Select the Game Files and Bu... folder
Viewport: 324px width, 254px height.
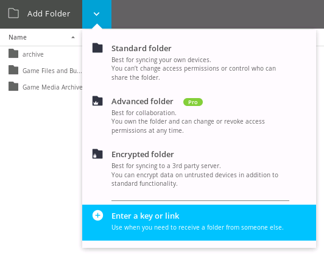pos(41,71)
